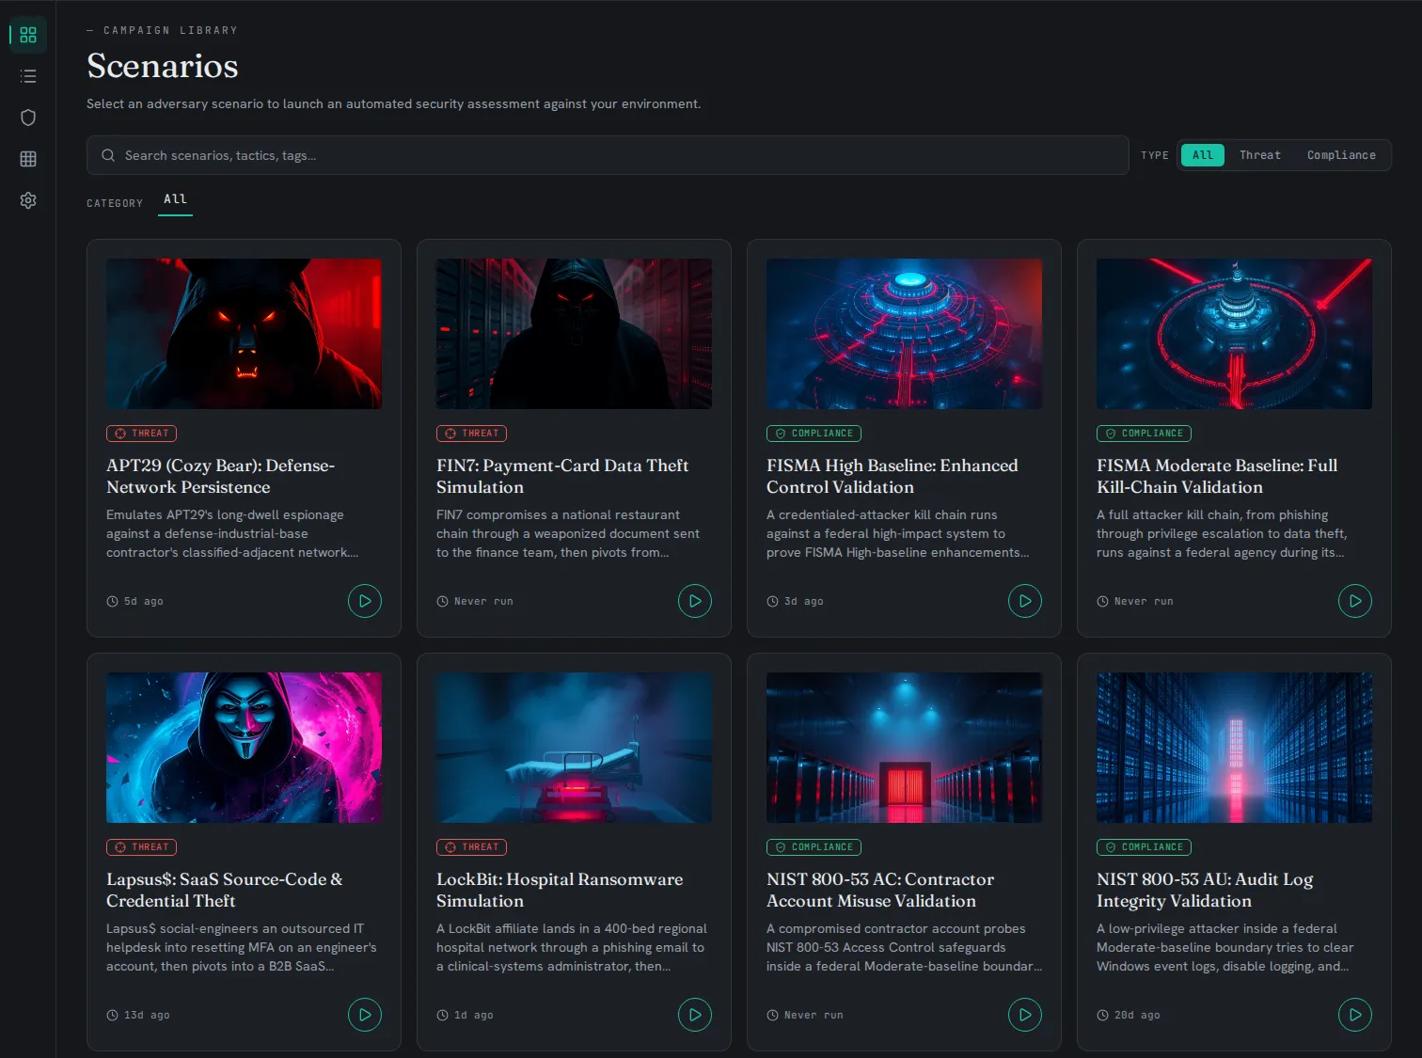Image resolution: width=1422 pixels, height=1058 pixels.
Task: Open the shield icon in sidebar
Action: (x=28, y=118)
